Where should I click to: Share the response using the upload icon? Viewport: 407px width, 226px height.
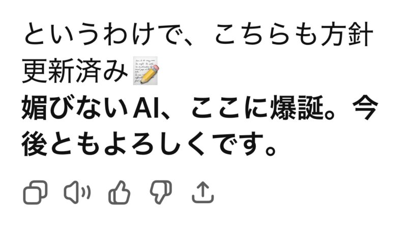tap(203, 192)
